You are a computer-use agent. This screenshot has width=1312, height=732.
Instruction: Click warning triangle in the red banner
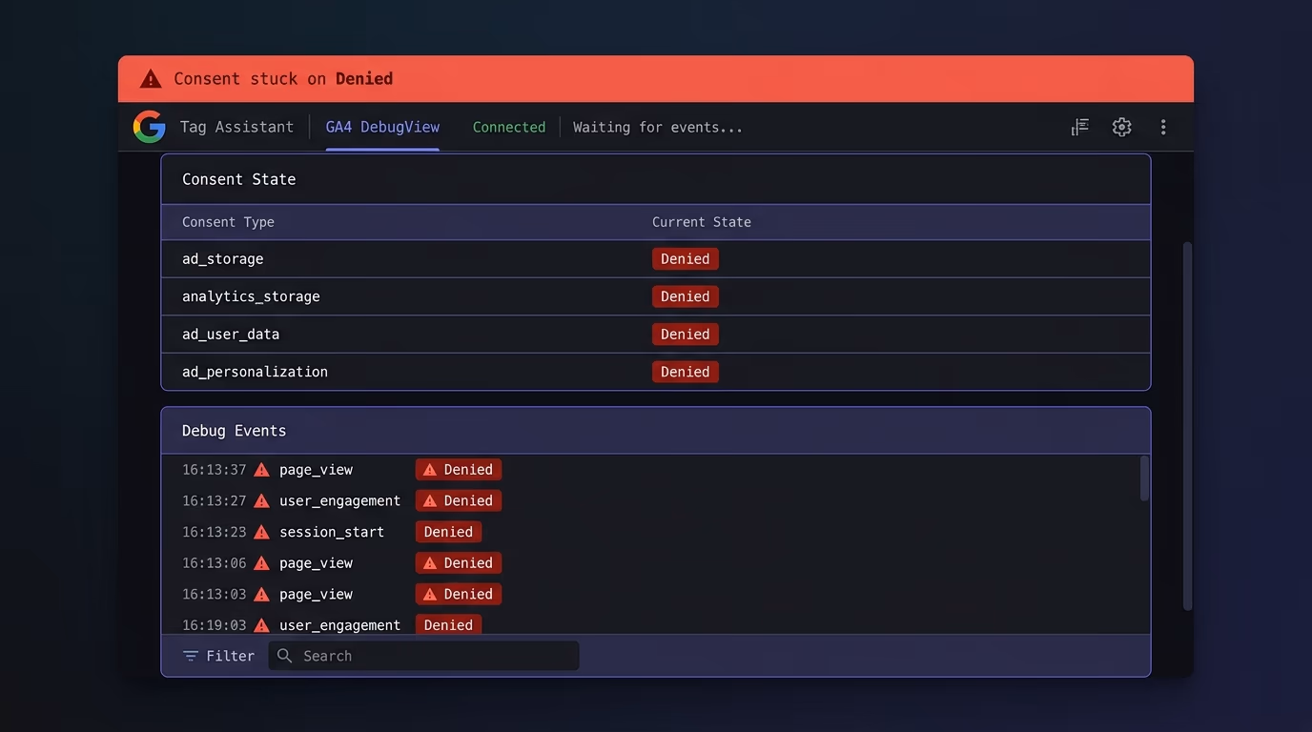tap(151, 79)
